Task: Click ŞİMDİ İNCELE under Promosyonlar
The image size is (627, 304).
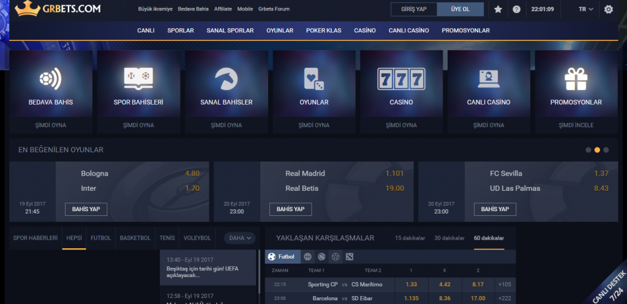Action: coord(576,125)
